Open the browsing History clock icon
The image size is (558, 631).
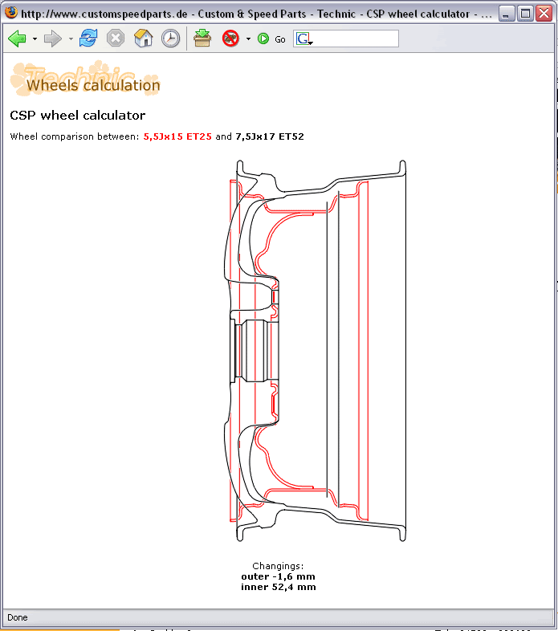170,39
